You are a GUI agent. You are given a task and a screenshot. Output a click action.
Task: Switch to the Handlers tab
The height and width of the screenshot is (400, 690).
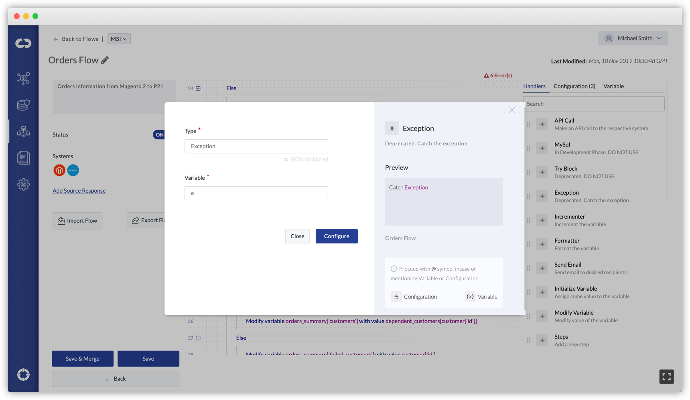(x=534, y=86)
